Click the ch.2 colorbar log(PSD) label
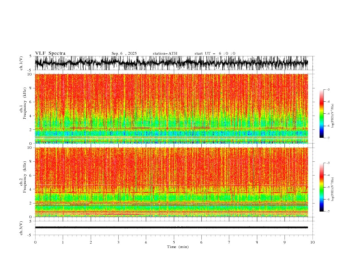The image size is (352, 272). [x=332, y=189]
